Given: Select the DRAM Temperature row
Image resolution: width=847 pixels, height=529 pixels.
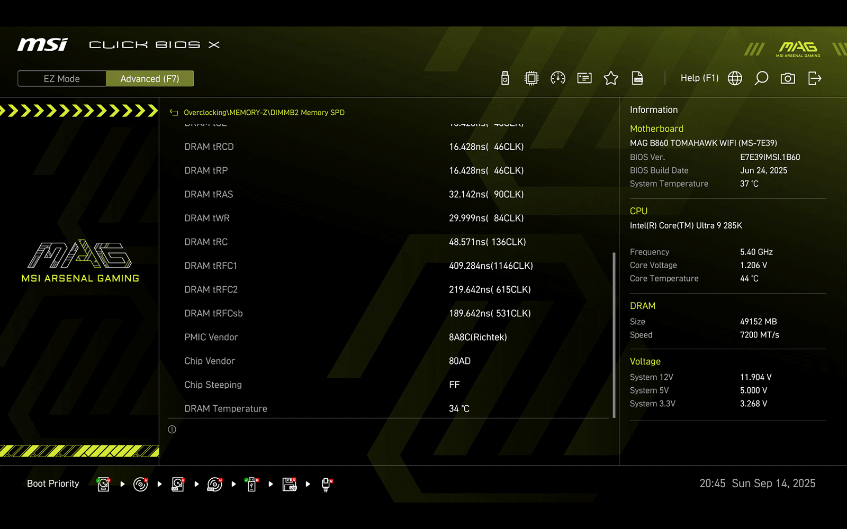Looking at the screenshot, I should click(389, 408).
